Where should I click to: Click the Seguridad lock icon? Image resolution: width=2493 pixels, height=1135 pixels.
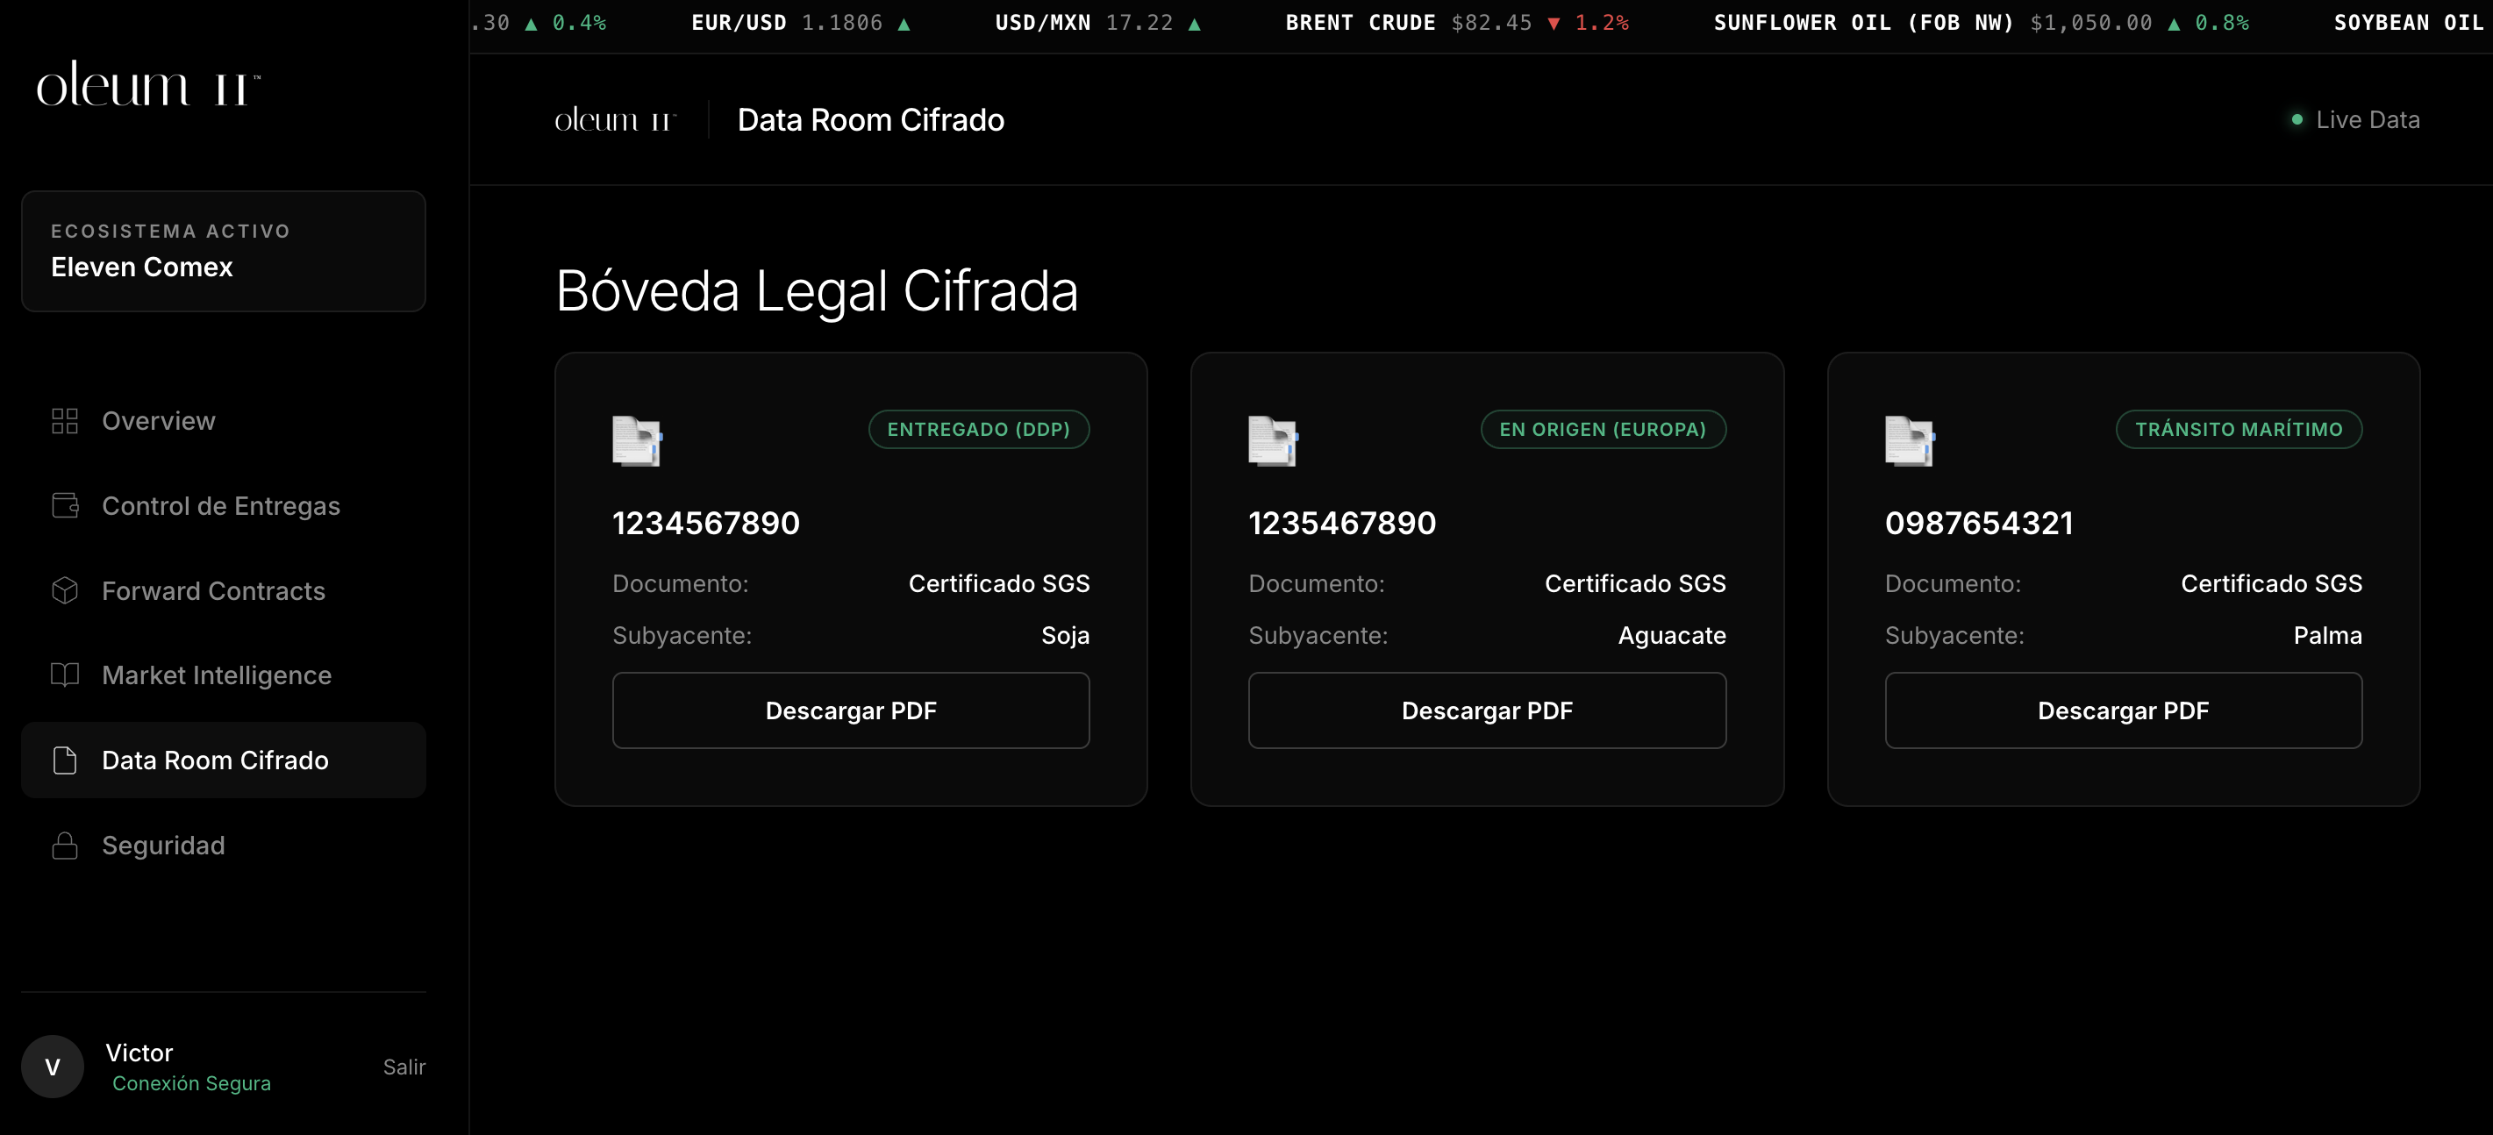pyautogui.click(x=65, y=845)
